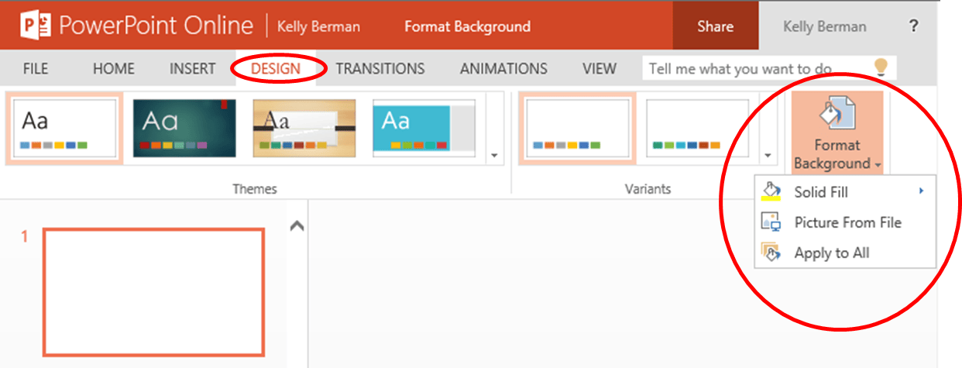Switch to the ANIMATIONS tab
962x368 pixels.
click(x=503, y=68)
